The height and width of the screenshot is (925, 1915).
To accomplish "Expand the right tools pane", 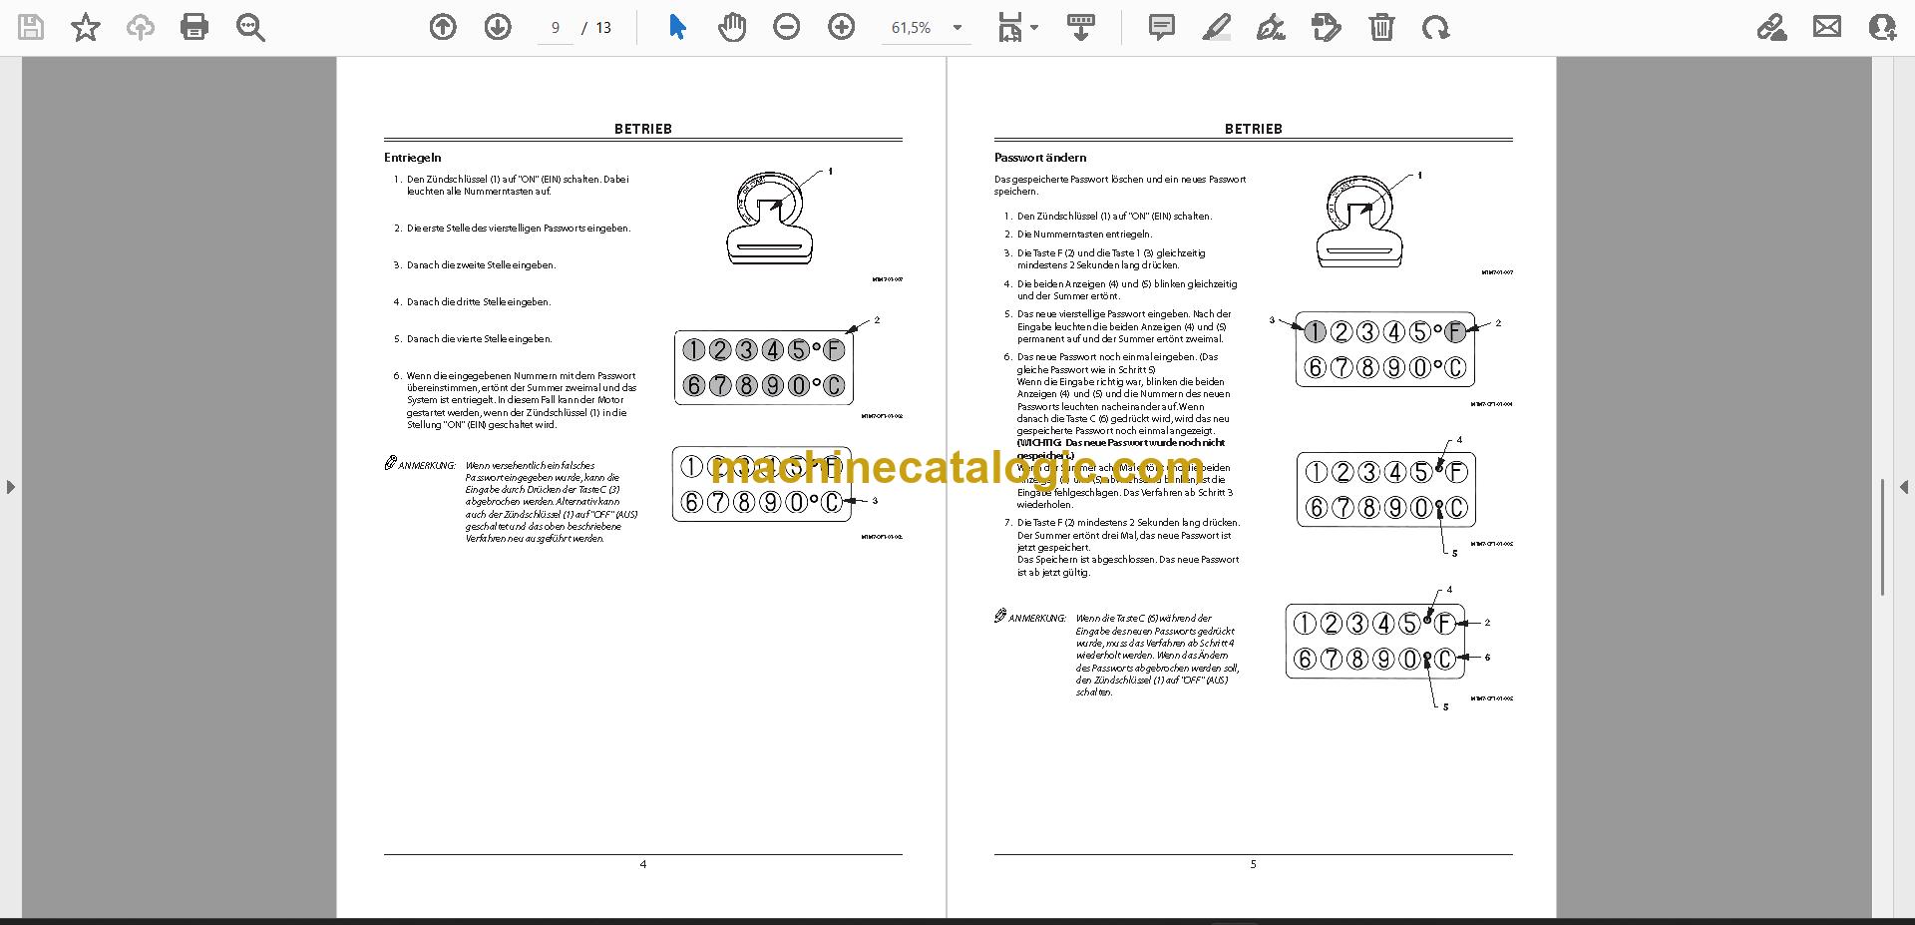I will point(1903,487).
